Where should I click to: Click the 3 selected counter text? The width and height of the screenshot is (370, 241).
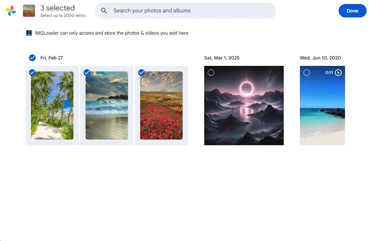[x=57, y=8]
